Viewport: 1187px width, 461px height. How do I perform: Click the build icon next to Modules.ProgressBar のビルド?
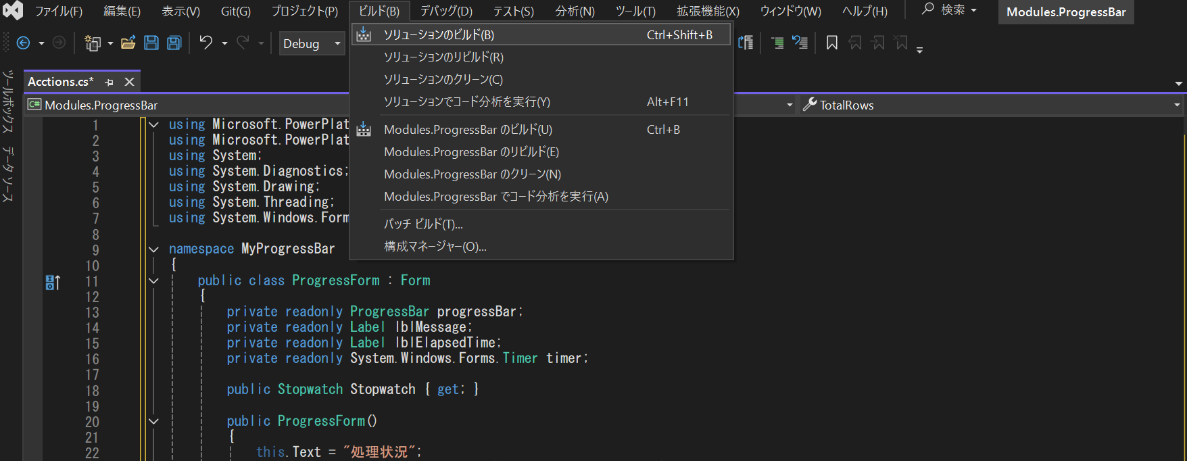point(364,129)
